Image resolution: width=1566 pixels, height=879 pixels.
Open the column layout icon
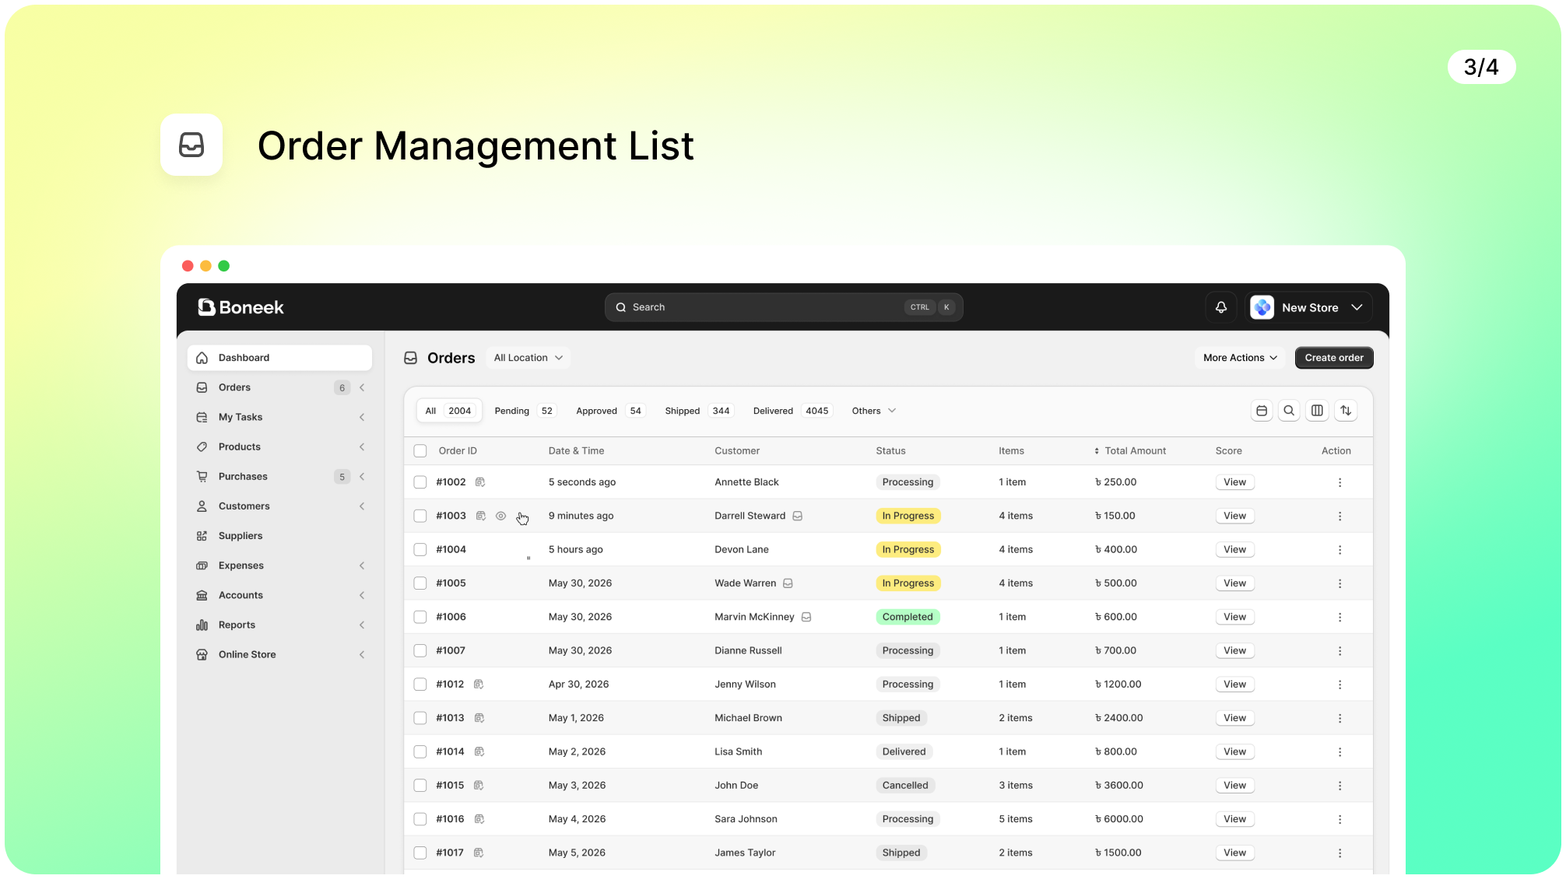tap(1317, 411)
